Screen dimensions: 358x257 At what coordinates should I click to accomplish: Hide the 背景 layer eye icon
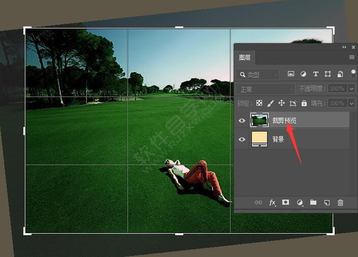click(x=242, y=139)
